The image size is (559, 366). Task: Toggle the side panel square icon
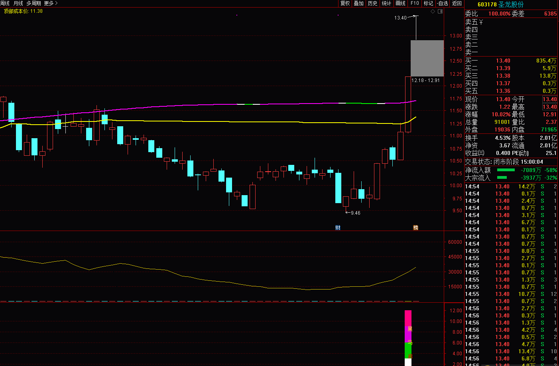click(440, 12)
